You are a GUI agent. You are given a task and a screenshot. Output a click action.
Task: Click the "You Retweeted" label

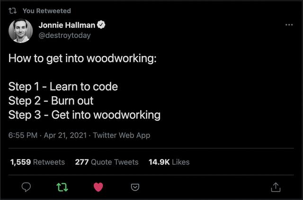click(46, 10)
